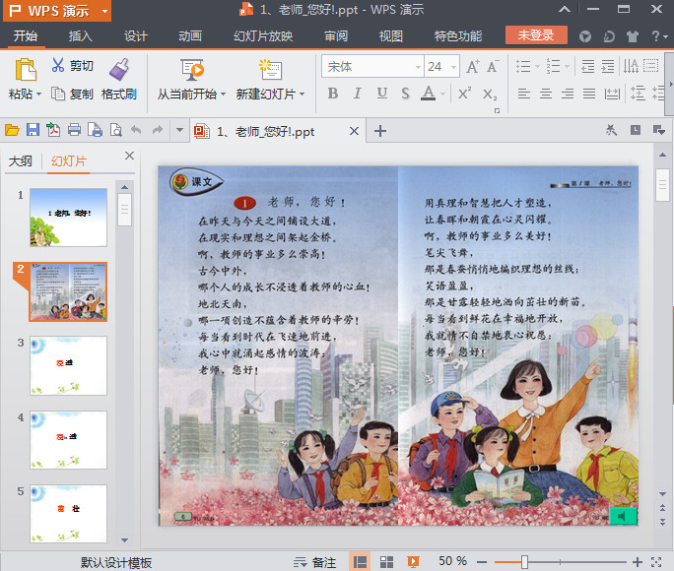The height and width of the screenshot is (571, 674).
Task: Expand quick access toolbar customize arrow
Action: coord(179,130)
